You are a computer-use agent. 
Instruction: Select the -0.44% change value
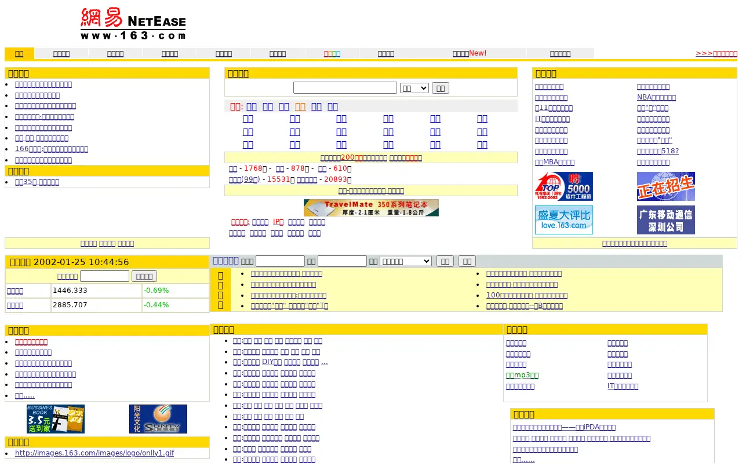pos(157,305)
